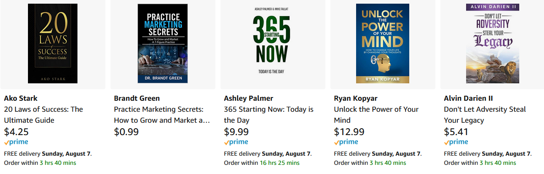The image size is (544, 174).
Task: Open the Practice Marketing Secrets title link
Action: 162,115
